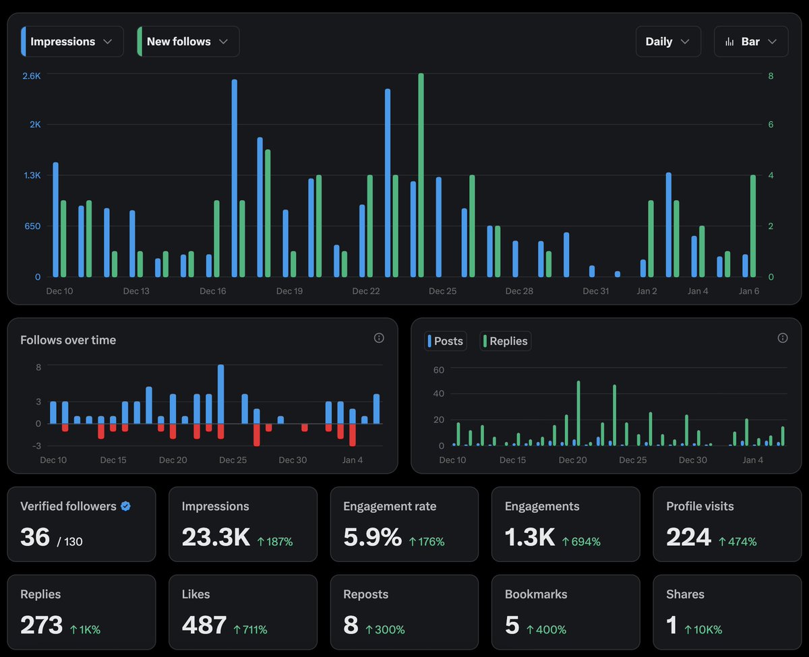
Task: Click the info icon on Posts and Replies chart
Action: pos(783,338)
